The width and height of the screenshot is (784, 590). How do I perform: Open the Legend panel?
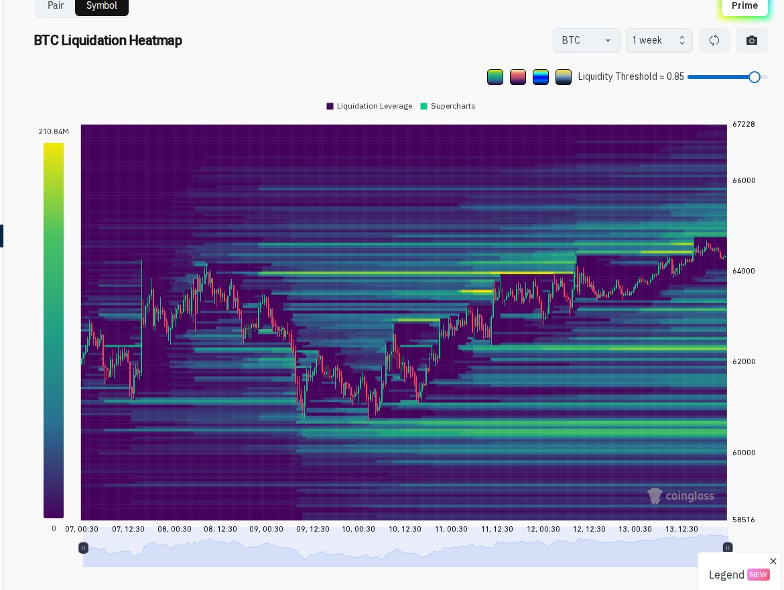click(726, 575)
